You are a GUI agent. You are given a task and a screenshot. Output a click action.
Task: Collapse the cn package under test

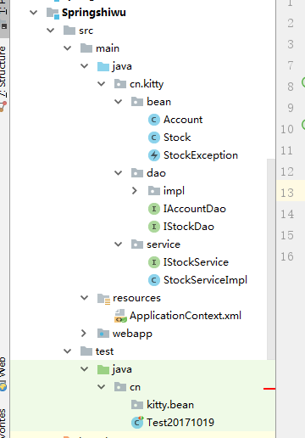pyautogui.click(x=102, y=387)
